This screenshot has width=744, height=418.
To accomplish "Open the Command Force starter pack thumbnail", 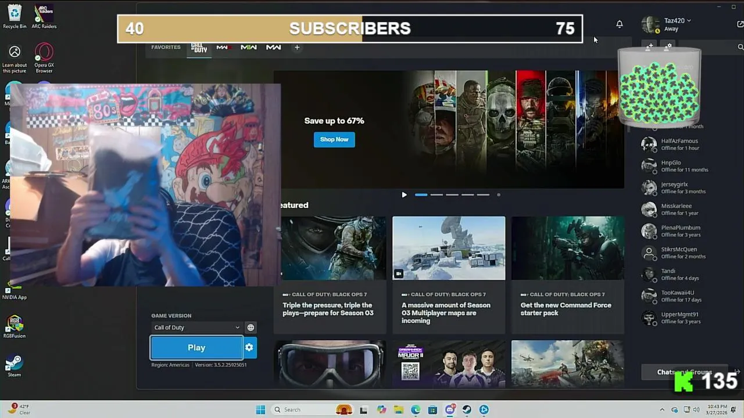I will [568, 248].
